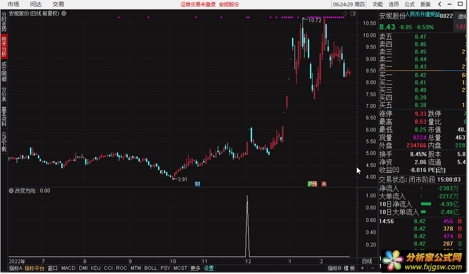Click the diamond icon above the chart
Screen dimensions: 469x274
point(345,13)
